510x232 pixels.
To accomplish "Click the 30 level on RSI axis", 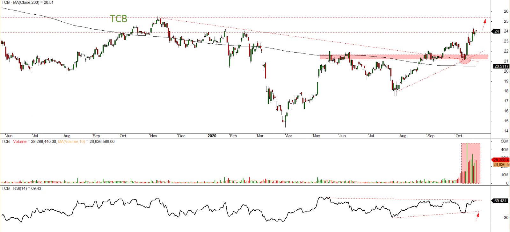I will pyautogui.click(x=506, y=218).
